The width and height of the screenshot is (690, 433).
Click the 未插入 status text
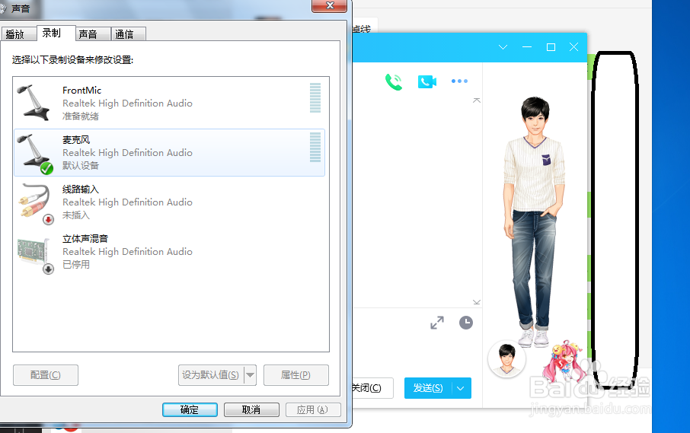75,215
